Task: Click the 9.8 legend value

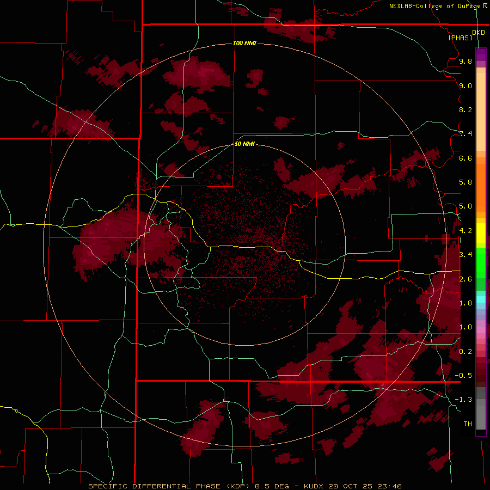Action: (465, 61)
